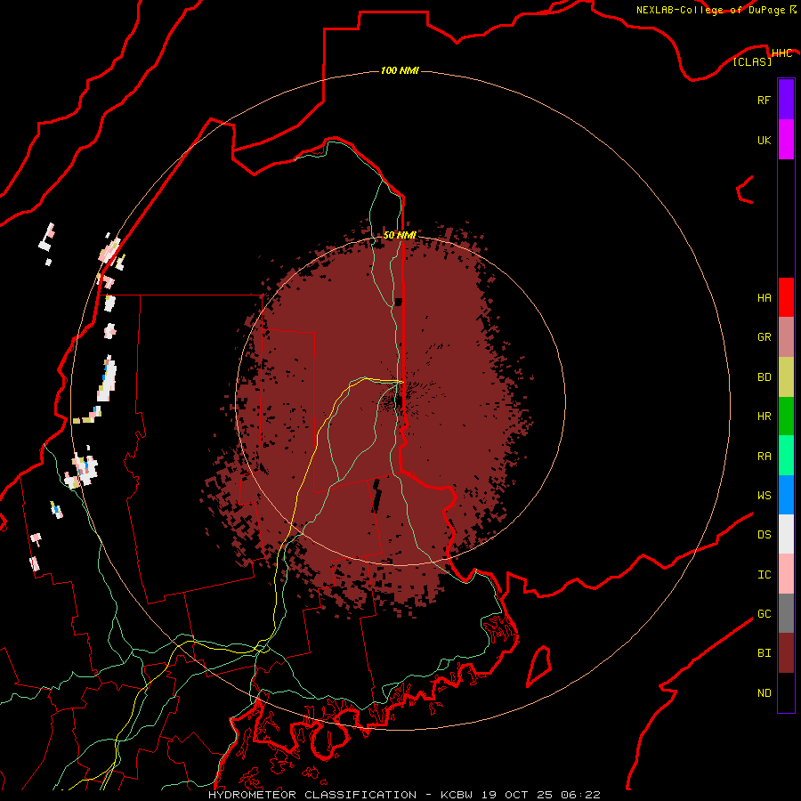The image size is (801, 801).
Task: Click the KCBW station identifier in footer
Action: click(457, 795)
